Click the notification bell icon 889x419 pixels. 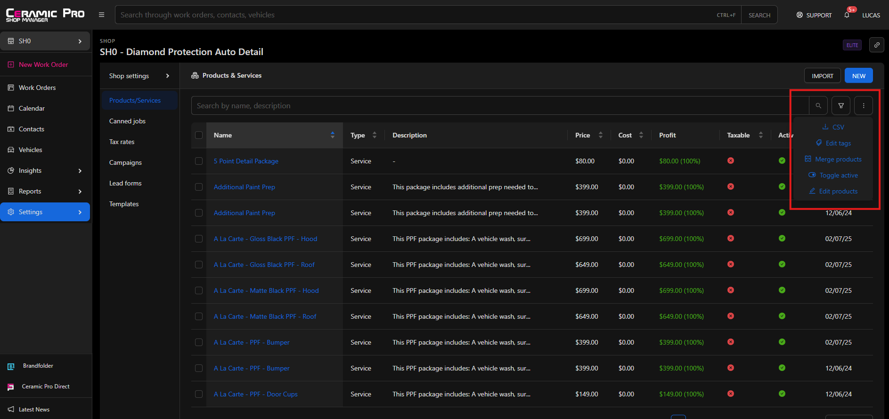click(x=847, y=15)
